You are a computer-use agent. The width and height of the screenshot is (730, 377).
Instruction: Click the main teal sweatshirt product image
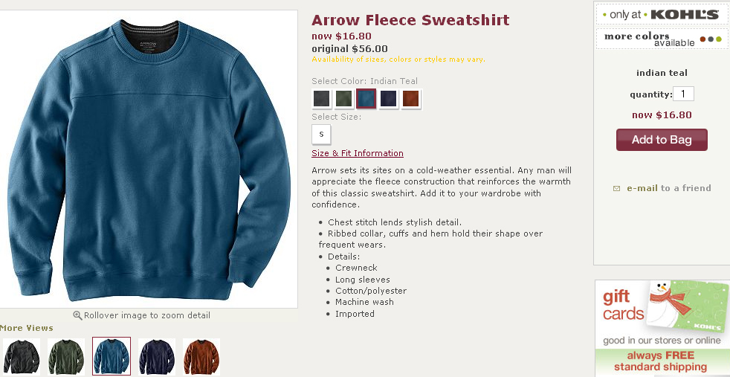click(x=149, y=159)
